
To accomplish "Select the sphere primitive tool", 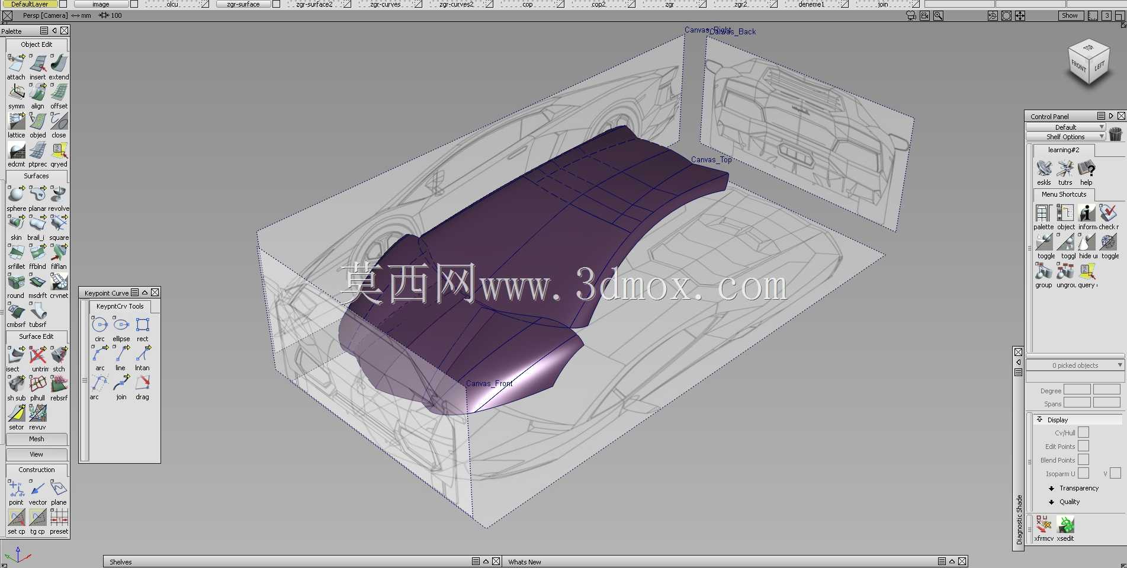I will 17,195.
